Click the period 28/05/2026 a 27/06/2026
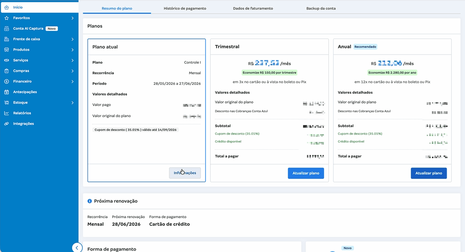The image size is (465, 252). tap(177, 83)
